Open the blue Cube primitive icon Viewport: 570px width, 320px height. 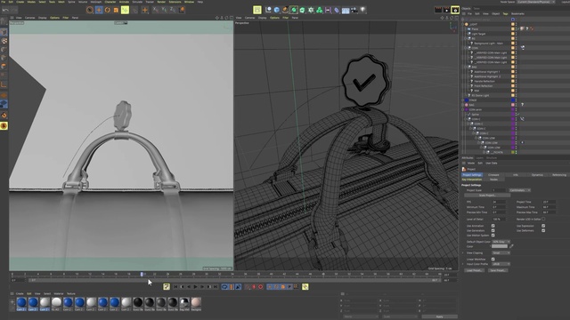[277, 10]
